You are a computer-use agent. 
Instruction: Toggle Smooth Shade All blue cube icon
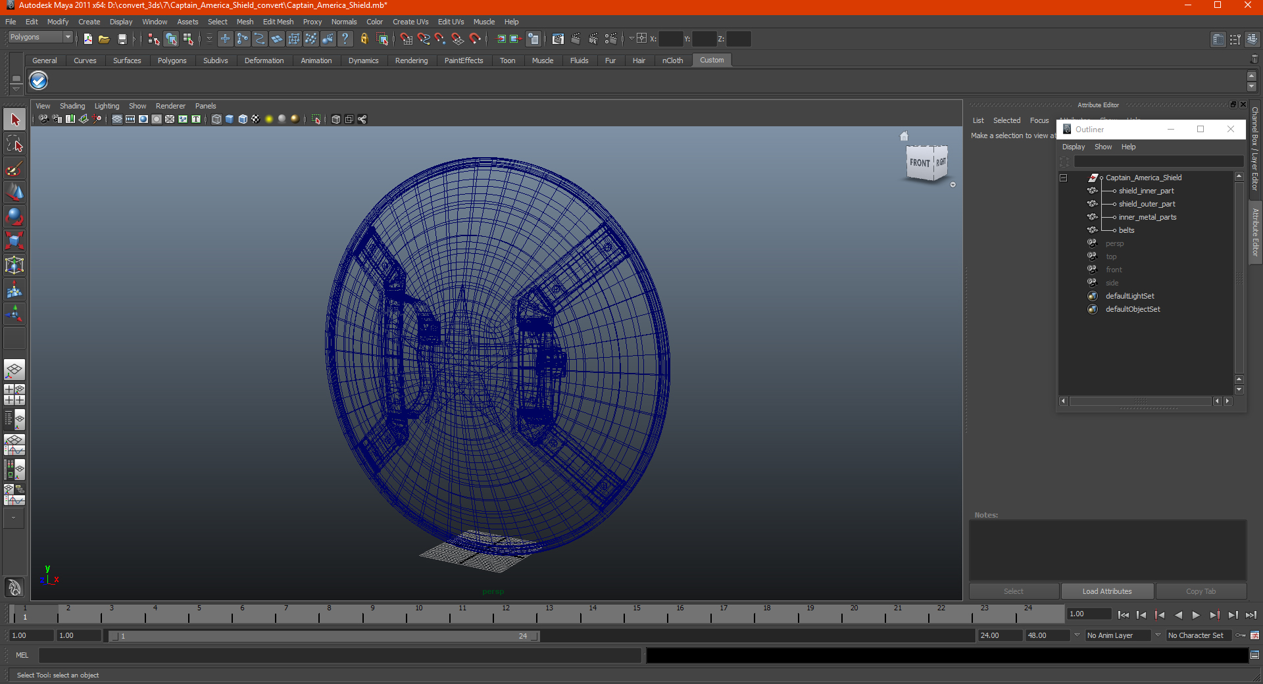coord(230,119)
